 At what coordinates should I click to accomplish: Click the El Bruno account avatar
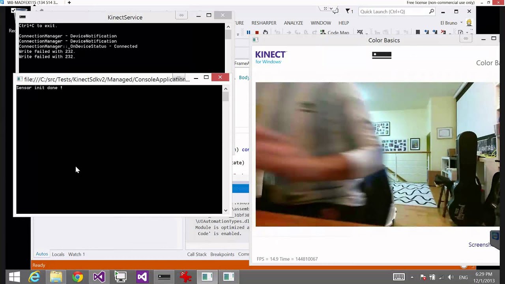[x=469, y=23]
